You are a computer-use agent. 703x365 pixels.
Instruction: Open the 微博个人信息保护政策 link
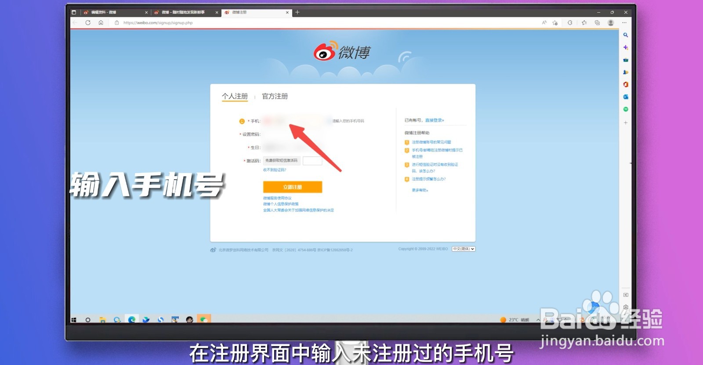[281, 204]
